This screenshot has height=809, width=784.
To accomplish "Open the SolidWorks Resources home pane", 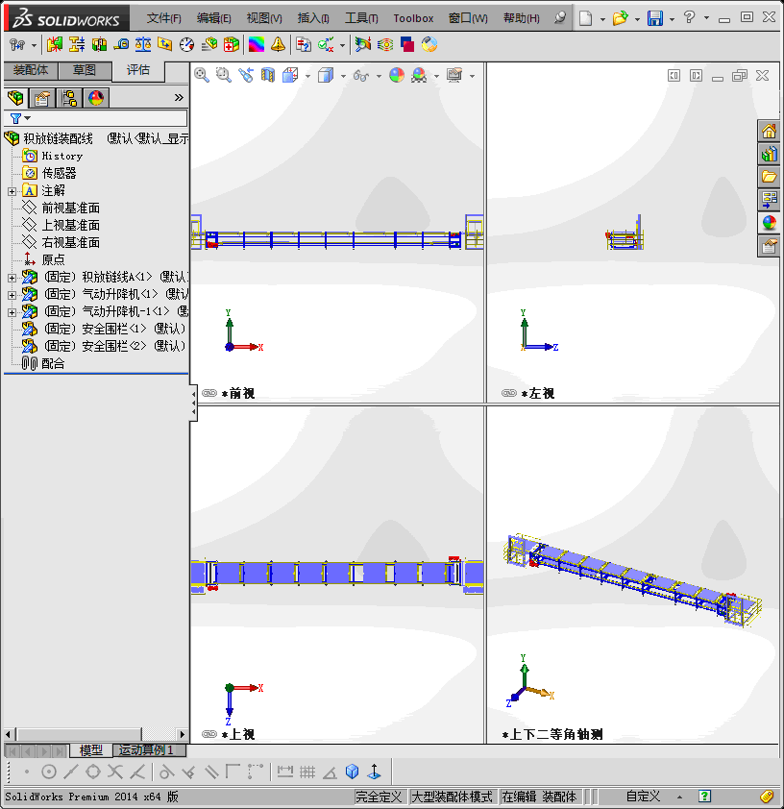I will [769, 131].
